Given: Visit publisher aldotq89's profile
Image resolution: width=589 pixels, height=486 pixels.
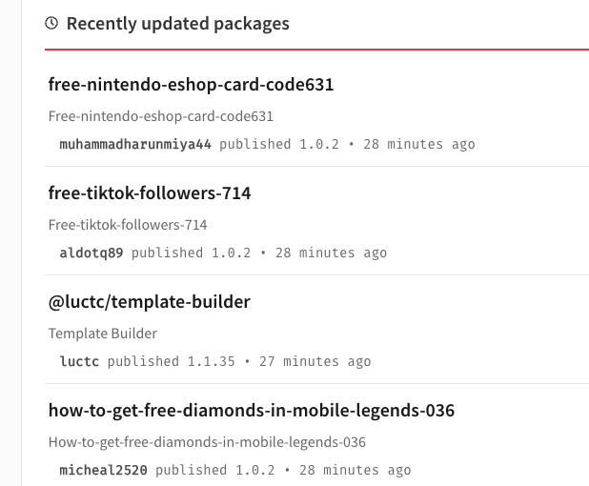Looking at the screenshot, I should 91,253.
